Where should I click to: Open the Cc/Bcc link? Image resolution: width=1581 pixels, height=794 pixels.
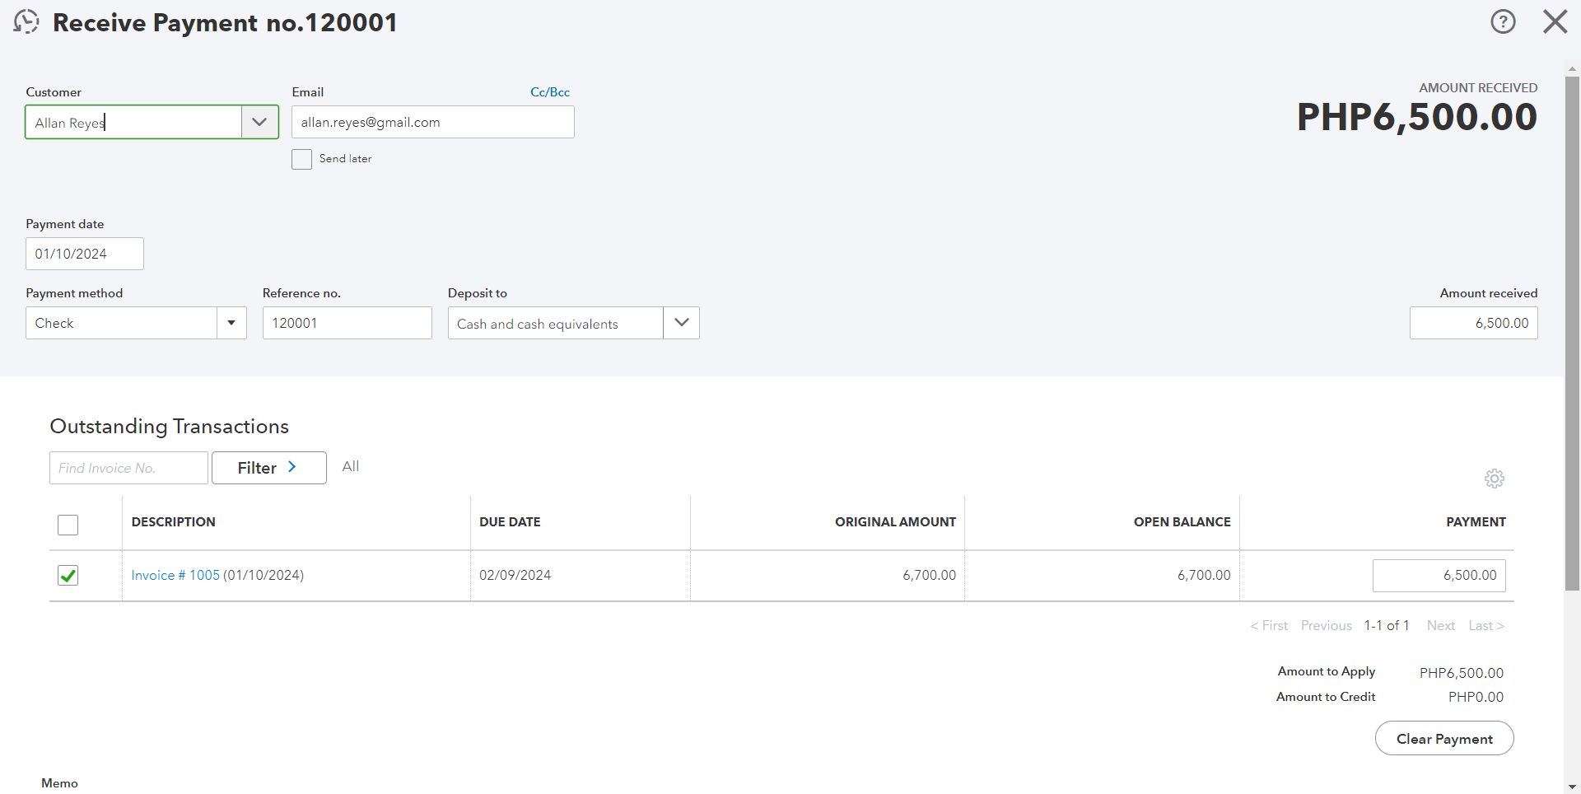pyautogui.click(x=550, y=92)
